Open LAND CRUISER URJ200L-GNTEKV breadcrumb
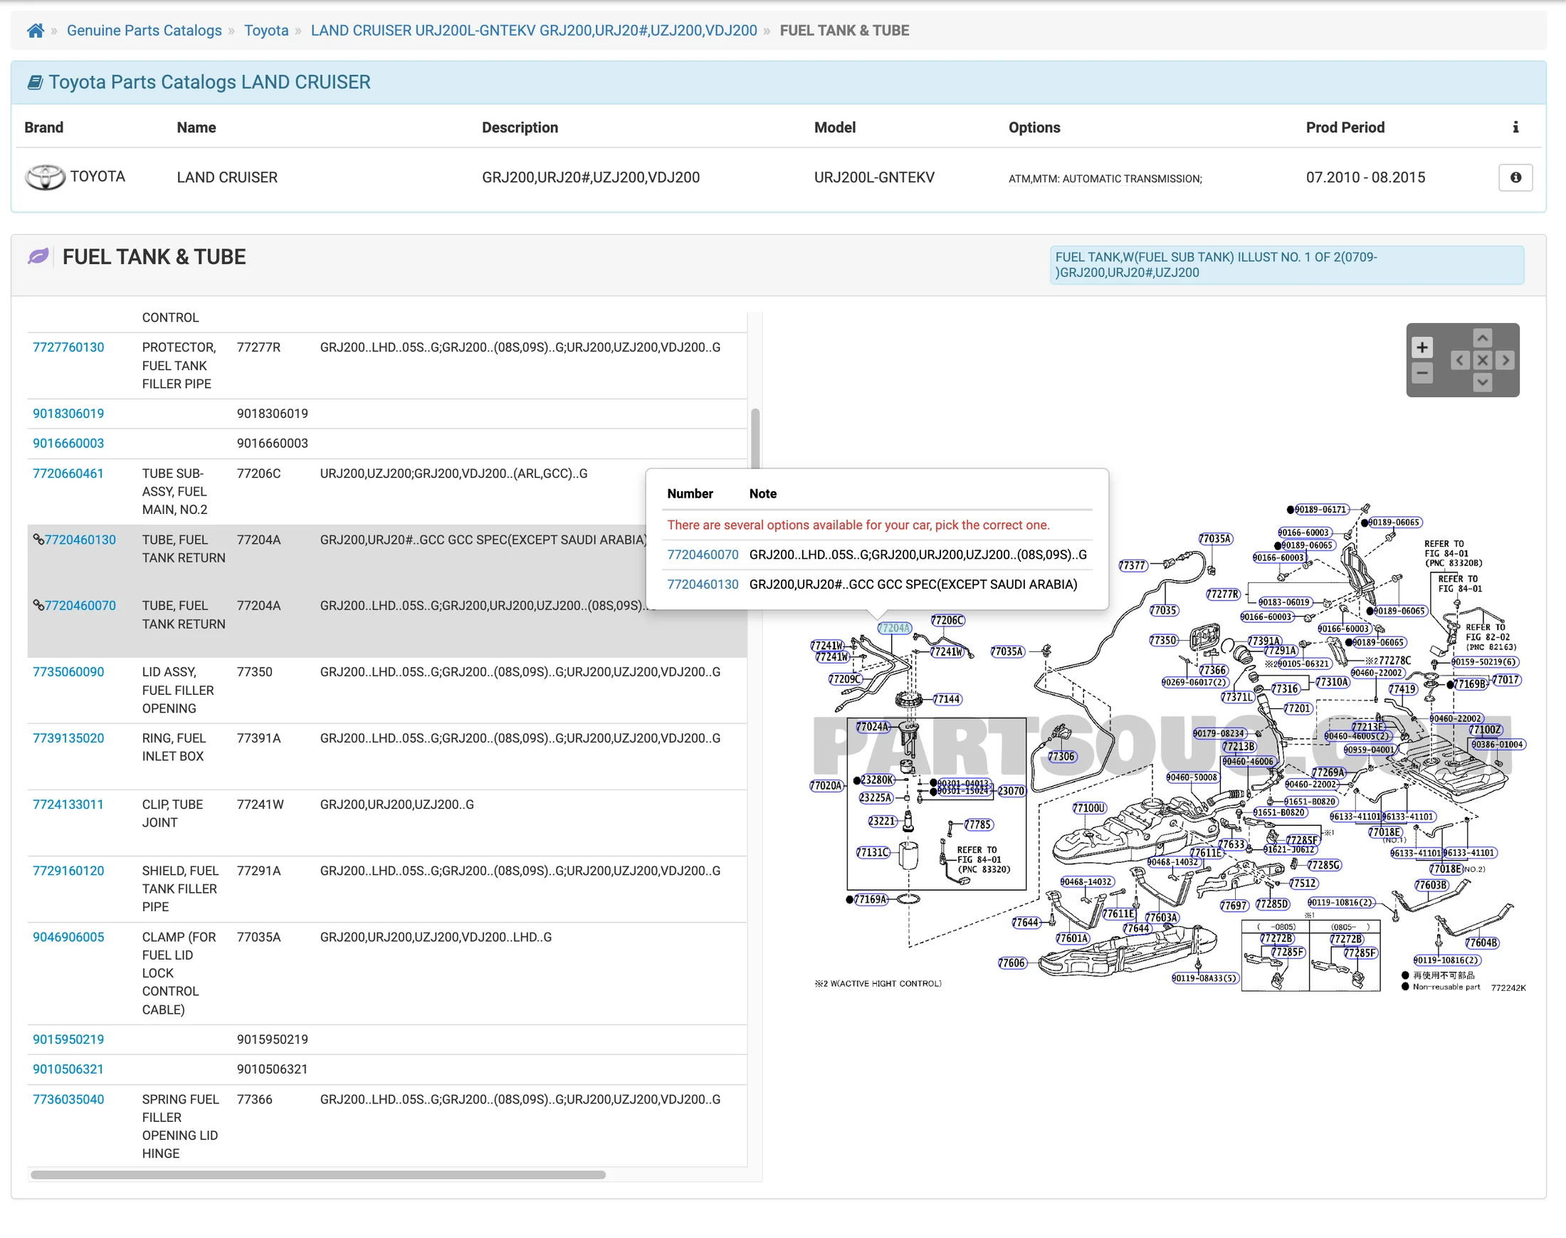This screenshot has width=1566, height=1238. pyautogui.click(x=533, y=31)
